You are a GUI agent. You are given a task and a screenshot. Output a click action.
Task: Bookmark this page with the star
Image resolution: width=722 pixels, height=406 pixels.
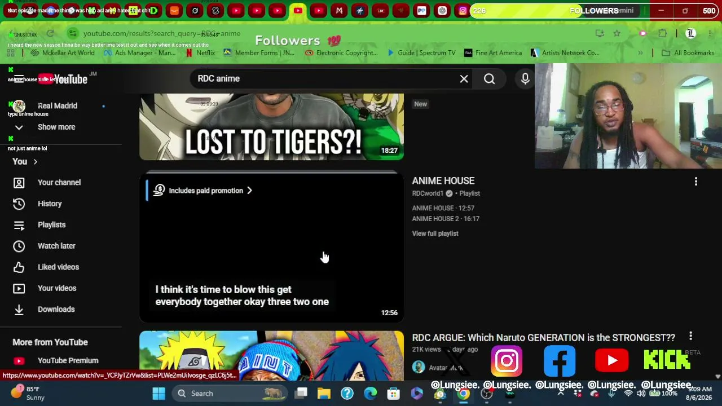pyautogui.click(x=617, y=34)
